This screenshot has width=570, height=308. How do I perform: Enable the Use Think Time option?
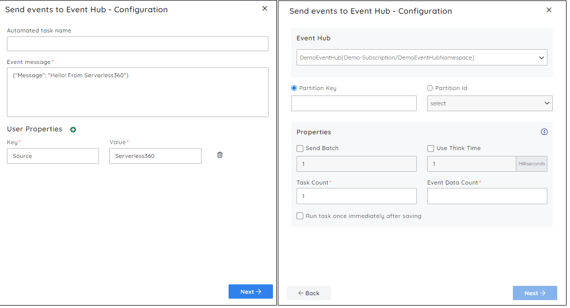click(x=431, y=148)
